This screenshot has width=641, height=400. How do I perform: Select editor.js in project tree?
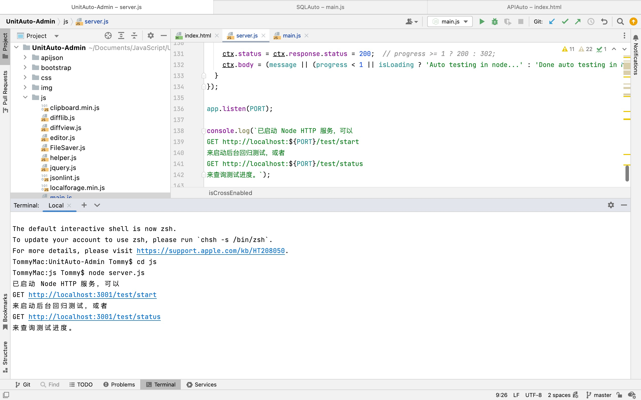coord(63,137)
